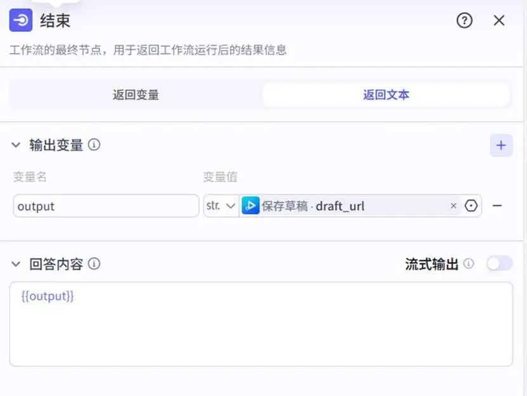
Task: Show info tooltip for 输出变量
Action: click(94, 145)
